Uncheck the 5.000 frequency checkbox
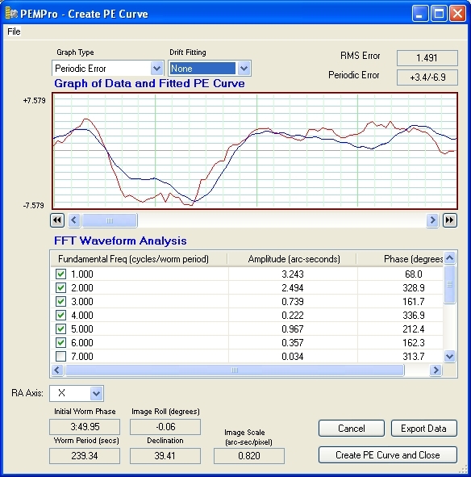The width and height of the screenshot is (471, 477). coord(60,328)
